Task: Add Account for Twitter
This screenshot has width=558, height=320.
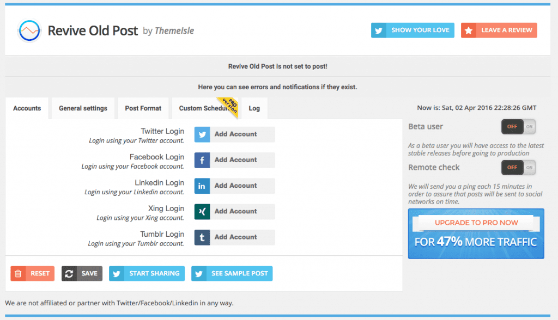Action: click(x=234, y=134)
